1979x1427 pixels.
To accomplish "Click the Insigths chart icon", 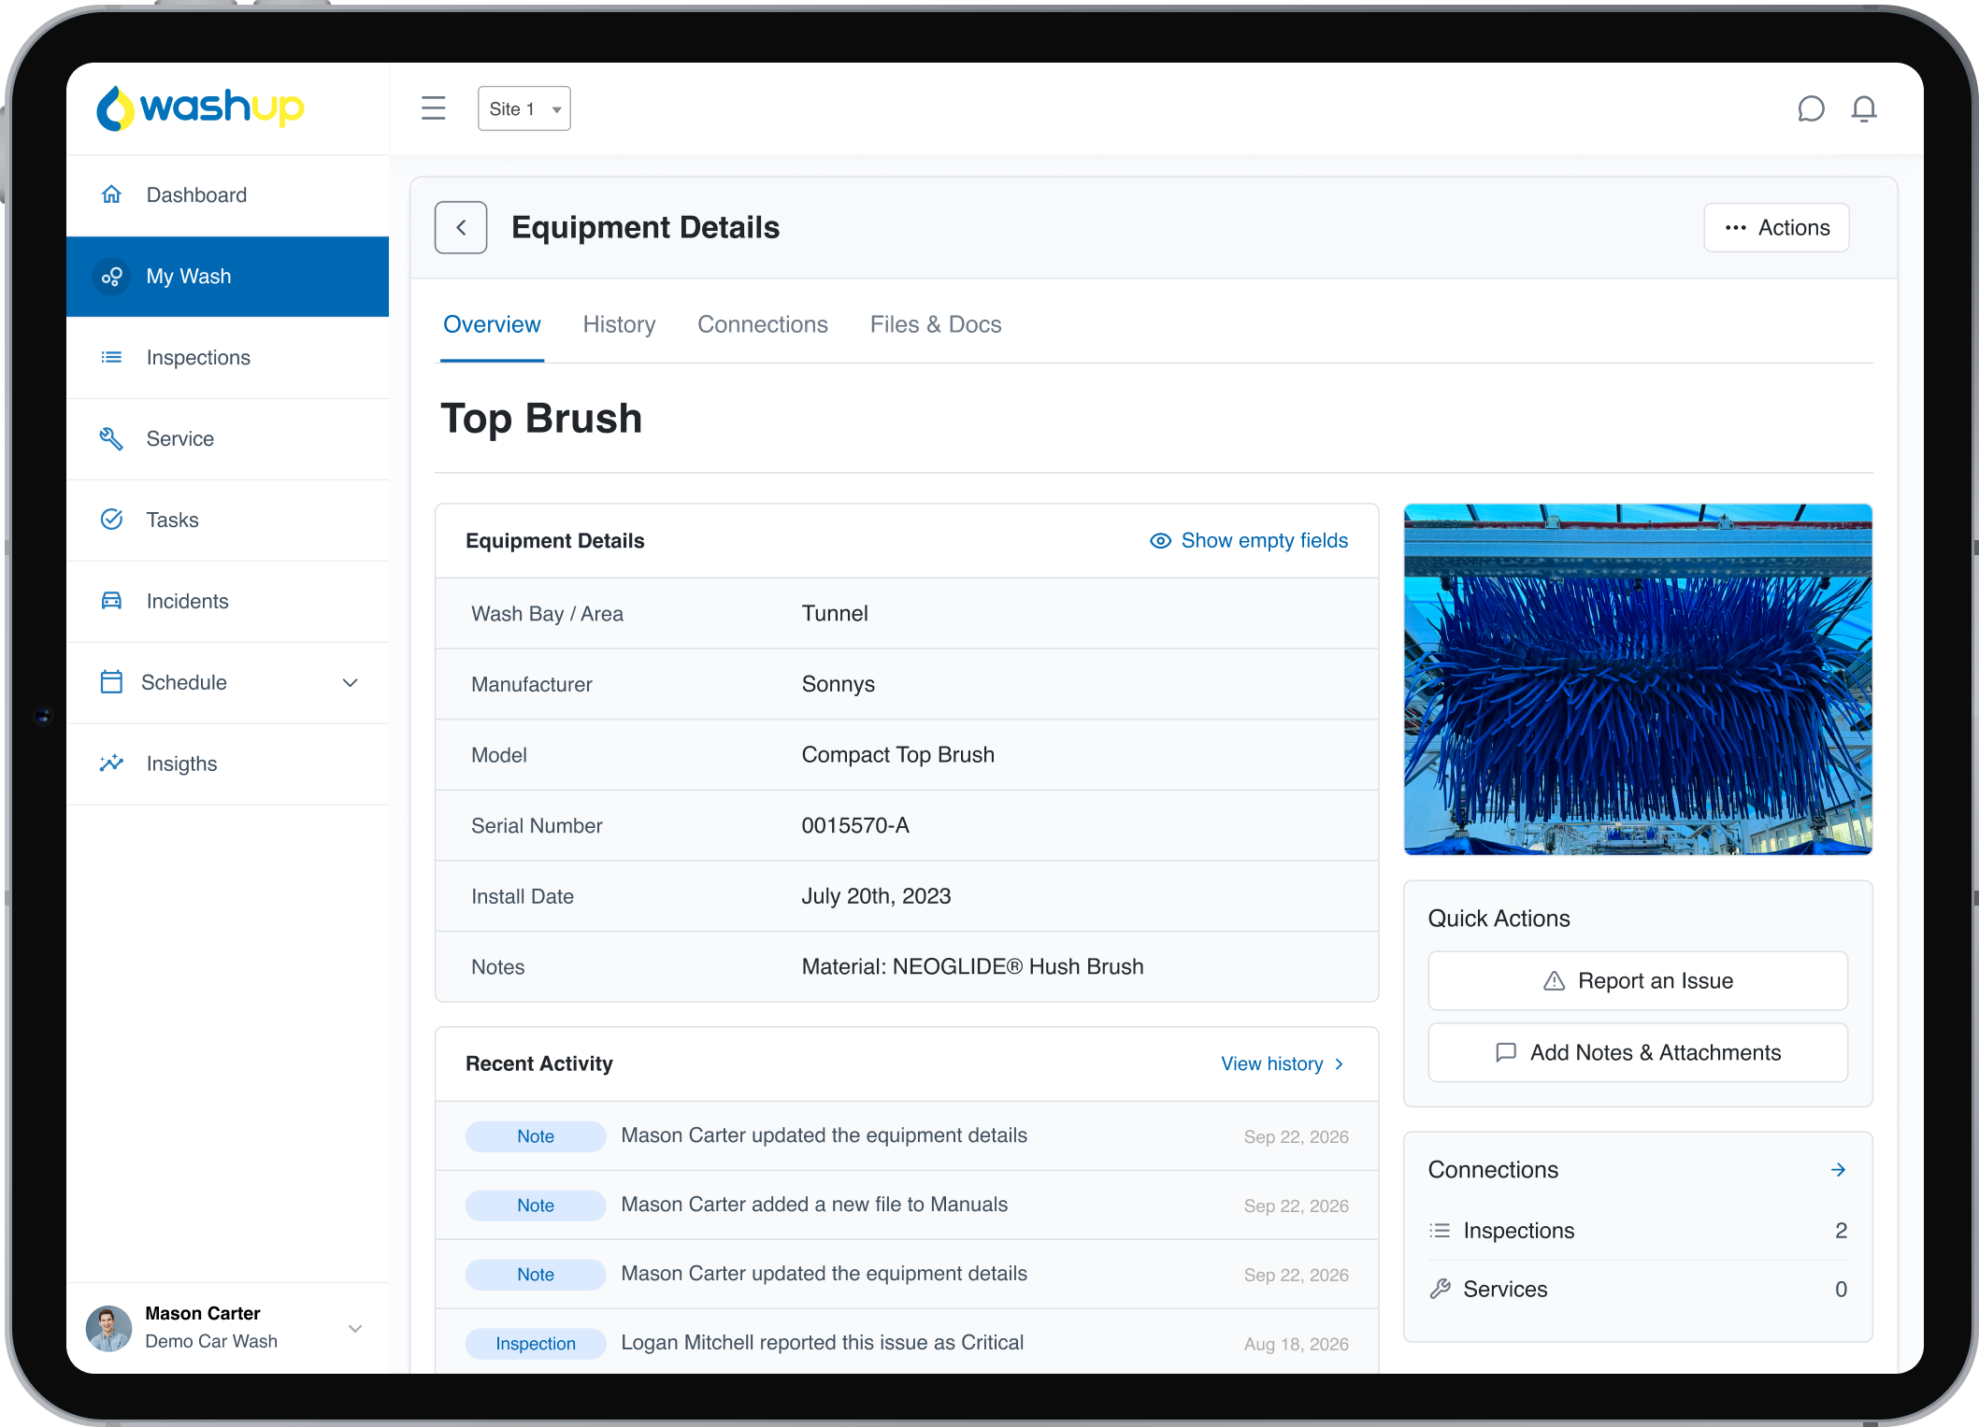I will tap(111, 763).
